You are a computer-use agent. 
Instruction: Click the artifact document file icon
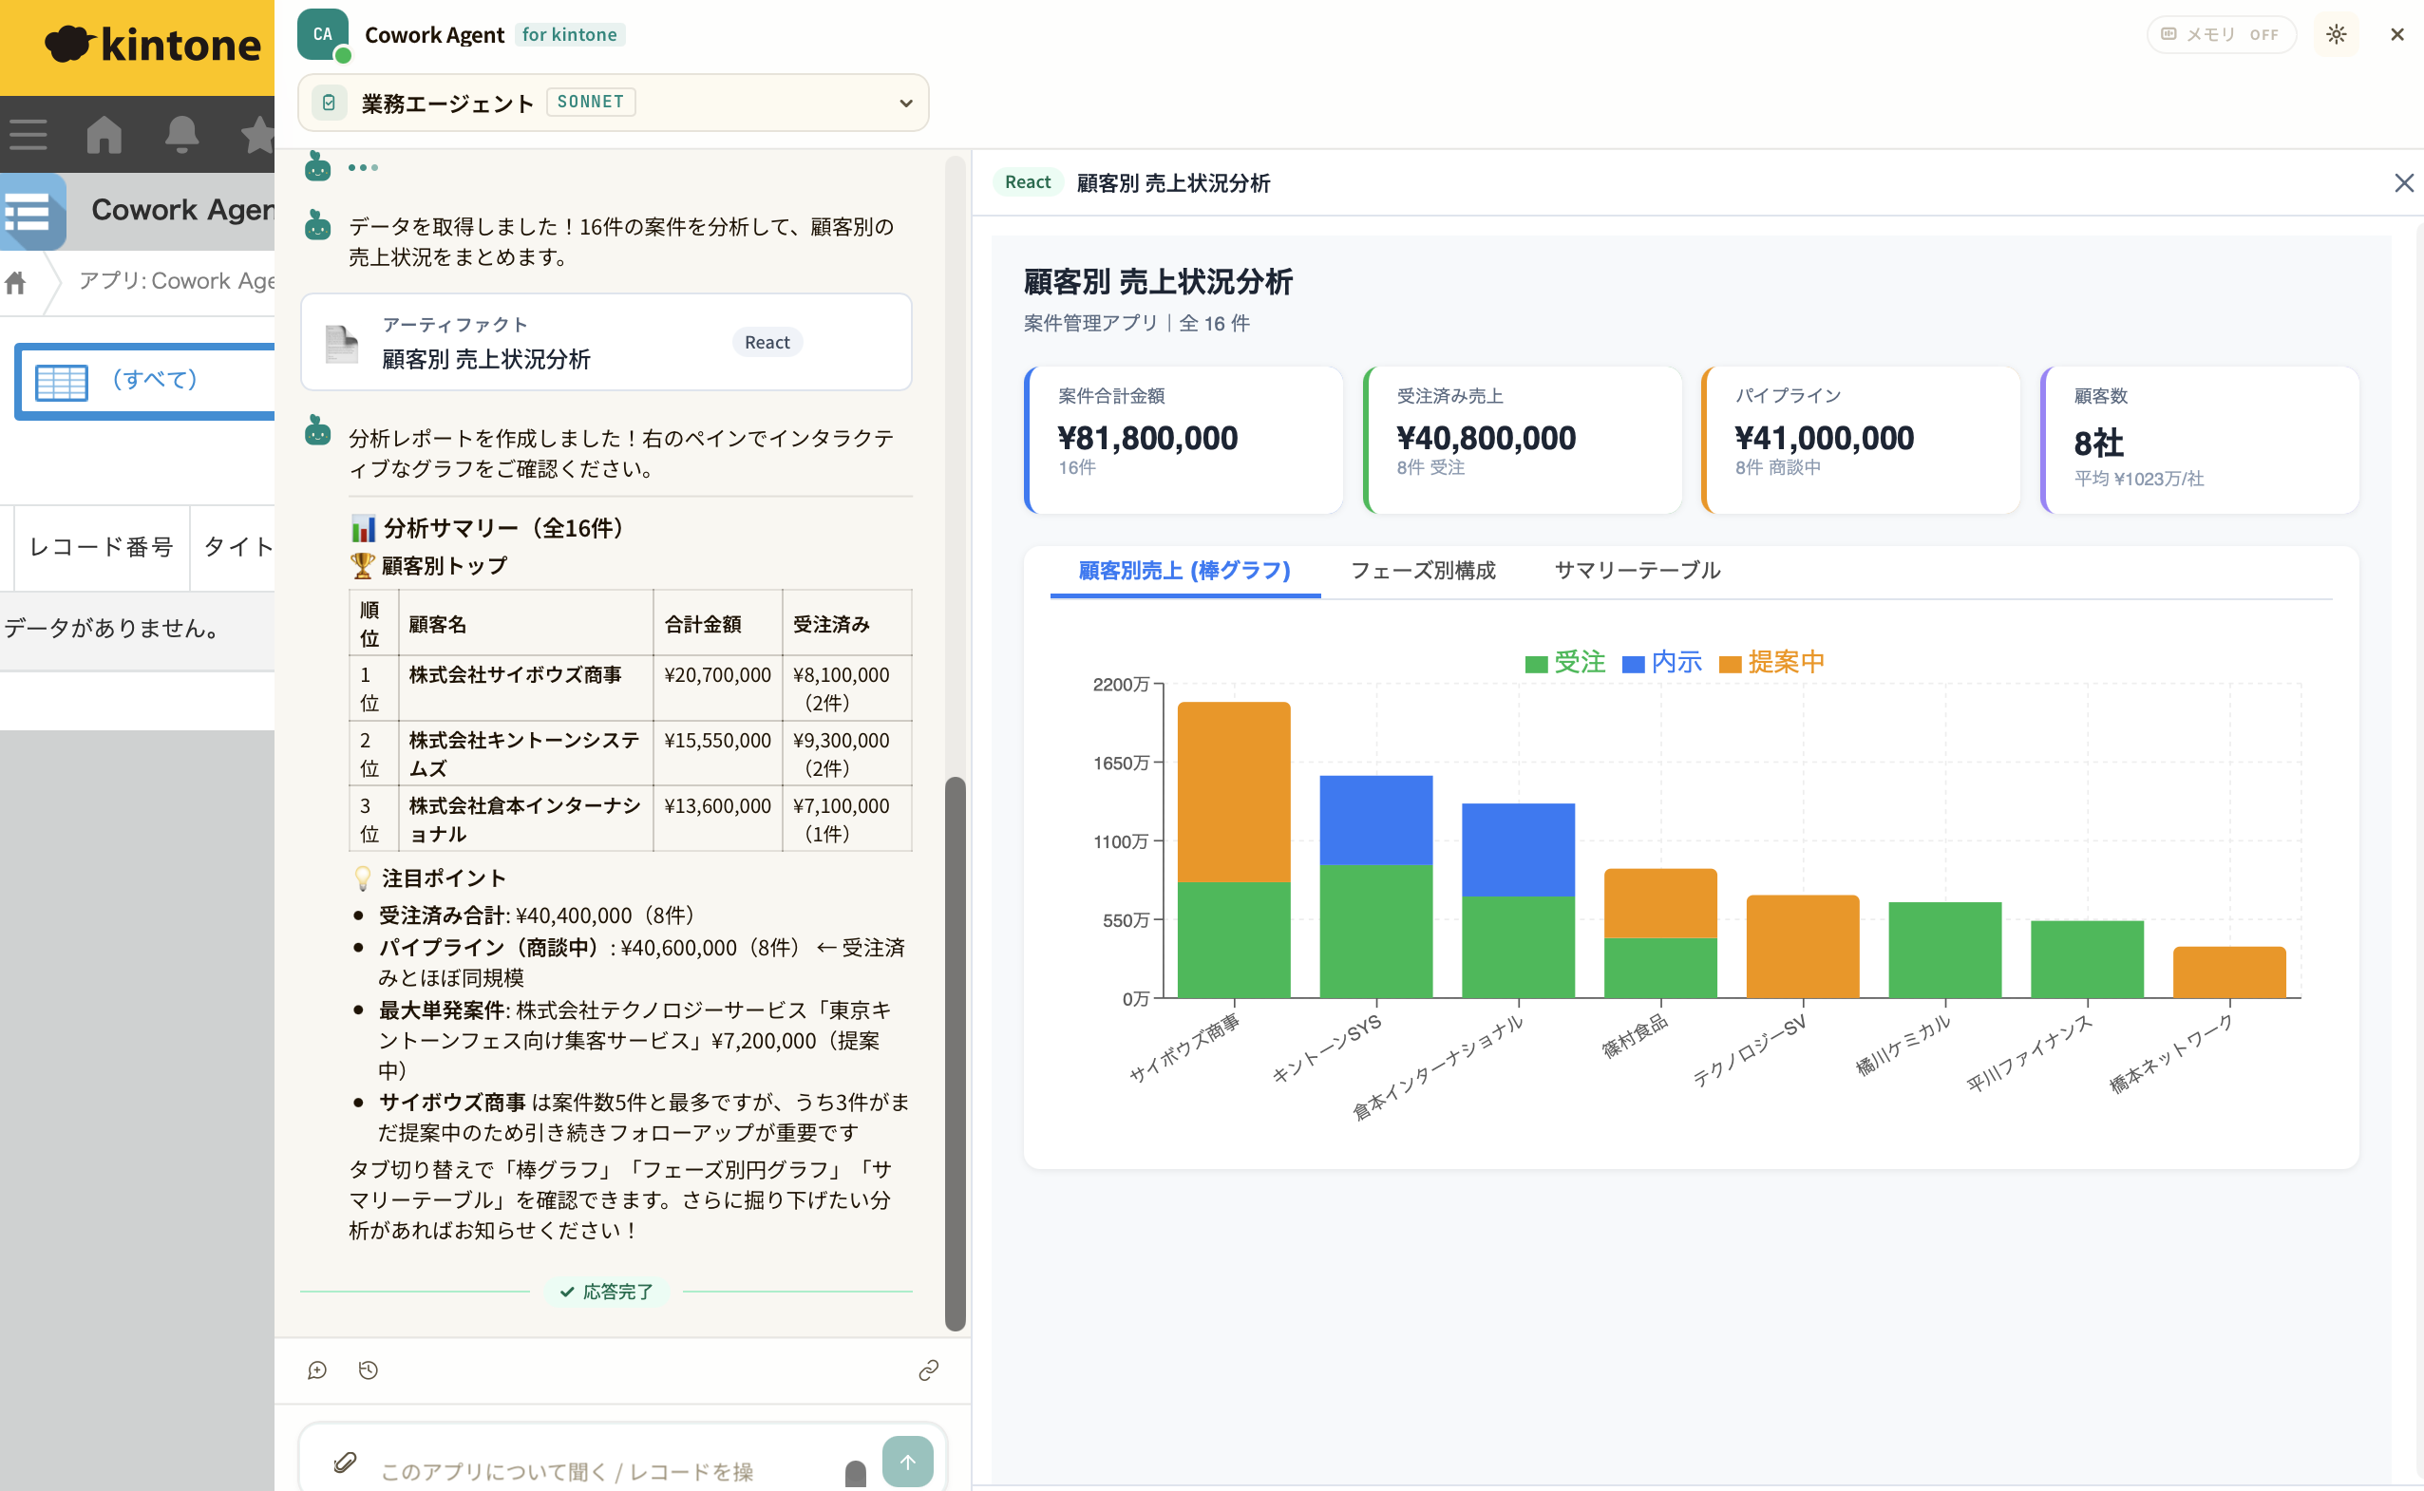(x=341, y=343)
